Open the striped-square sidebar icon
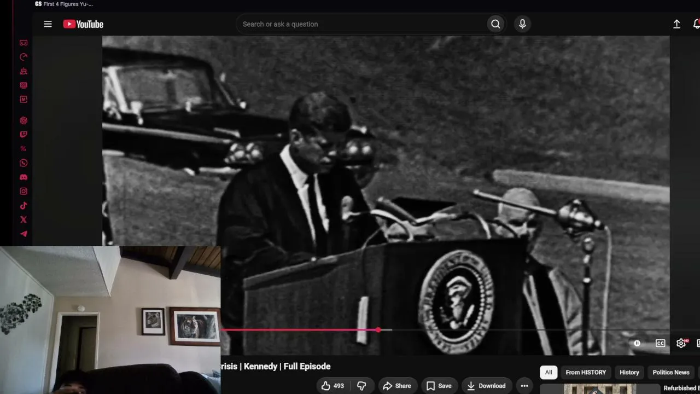 click(24, 85)
